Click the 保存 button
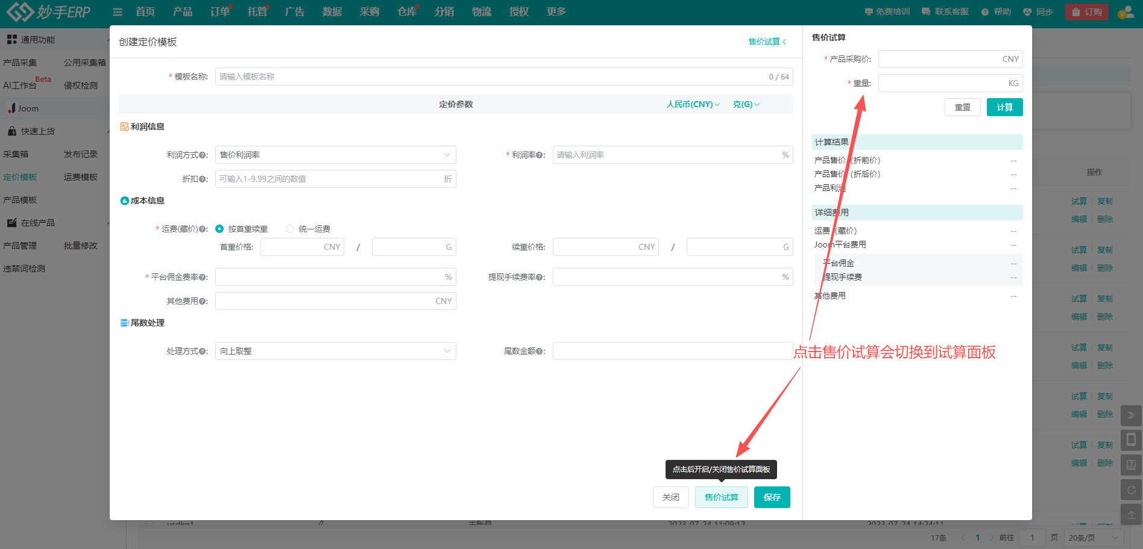Viewport: 1143px width, 549px height. pyautogui.click(x=772, y=497)
